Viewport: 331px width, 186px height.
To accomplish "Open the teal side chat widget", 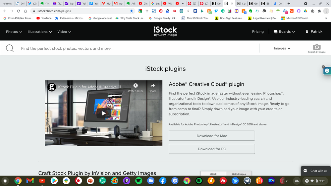I will (x=327, y=71).
